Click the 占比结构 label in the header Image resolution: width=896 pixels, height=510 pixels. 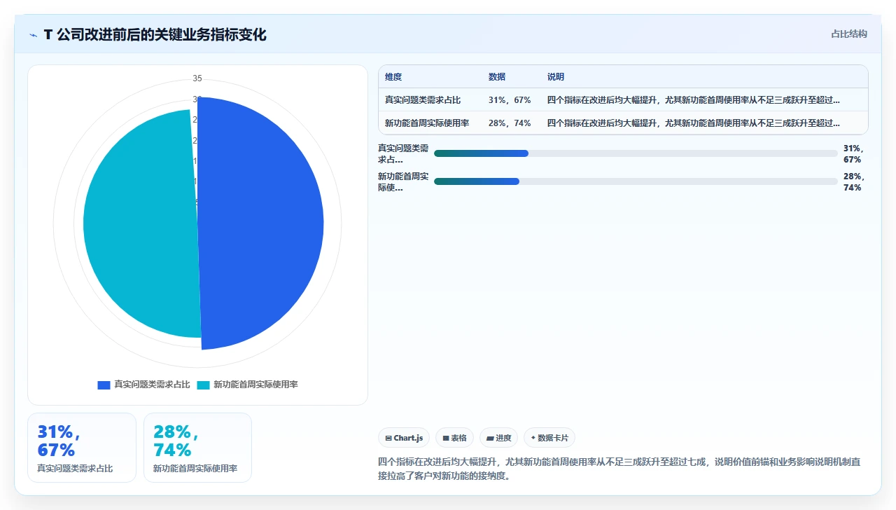pos(849,34)
